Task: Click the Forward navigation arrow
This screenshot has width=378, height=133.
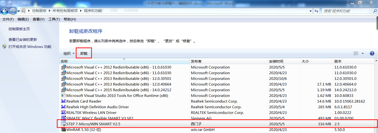Action: (x=13, y=11)
